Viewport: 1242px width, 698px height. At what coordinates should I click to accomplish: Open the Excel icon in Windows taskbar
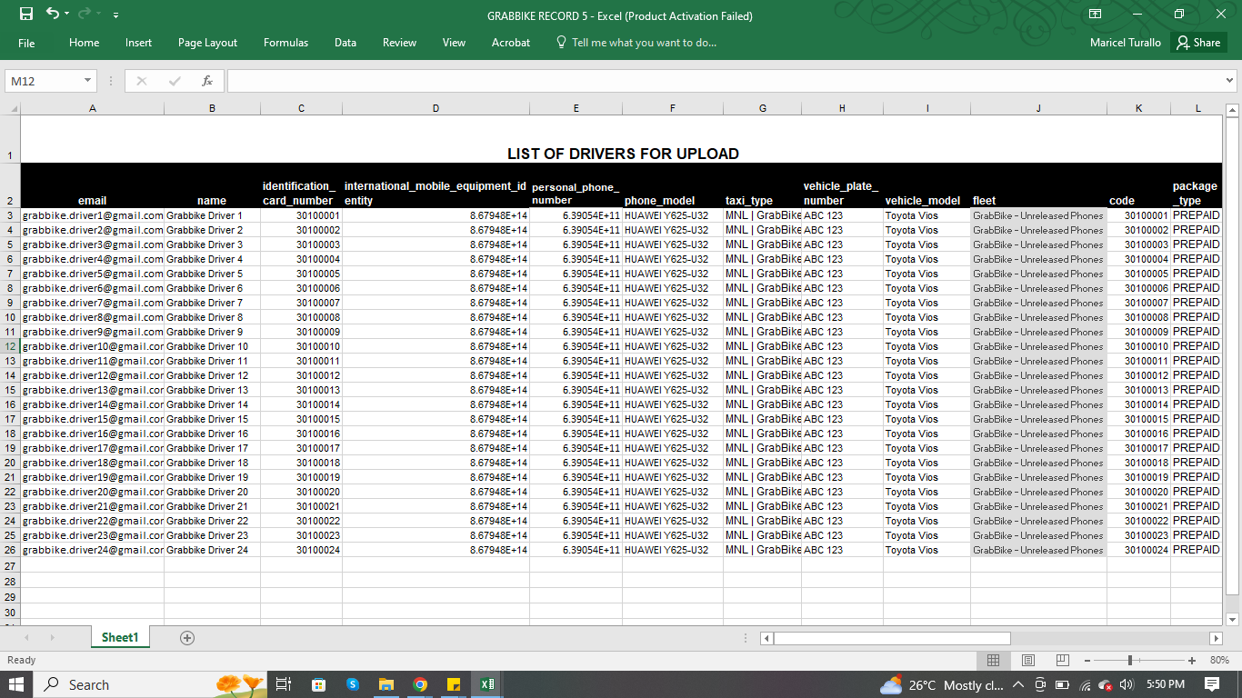click(x=486, y=684)
